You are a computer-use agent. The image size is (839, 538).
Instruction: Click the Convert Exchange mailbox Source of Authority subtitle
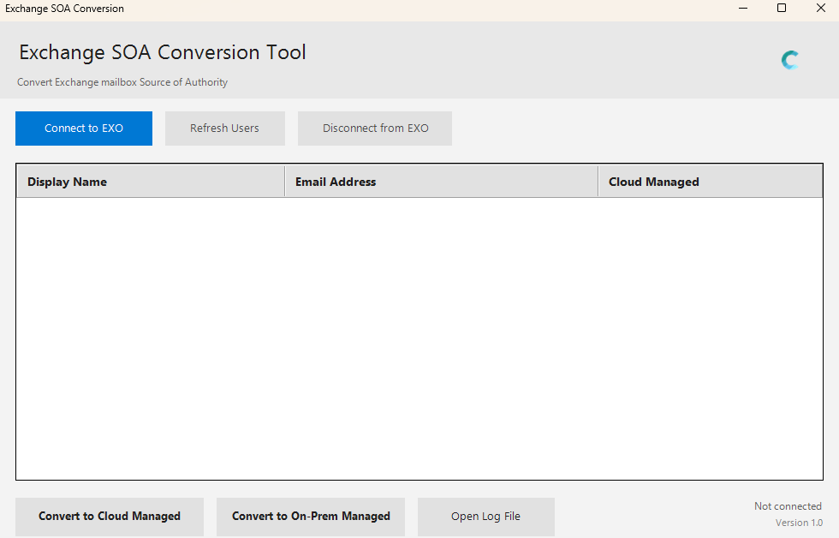coord(122,82)
